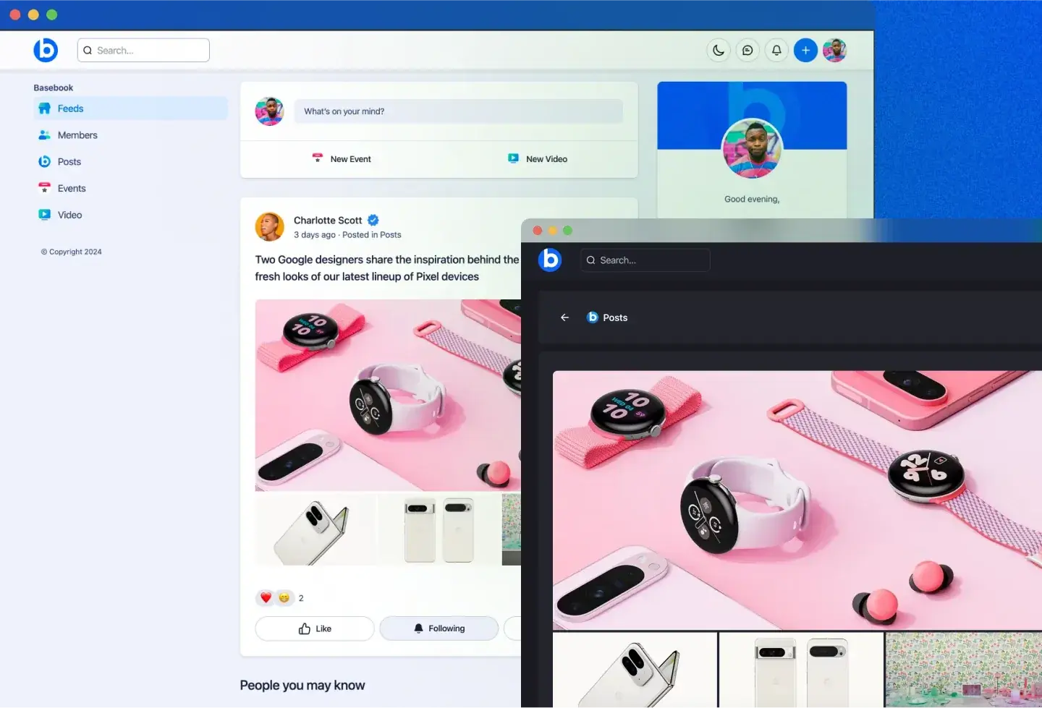Click the "People you may know" heading
This screenshot has width=1042, height=708.
(x=302, y=686)
